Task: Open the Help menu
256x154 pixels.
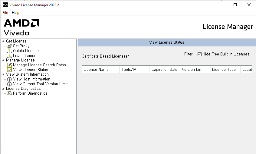Action: tap(15, 13)
